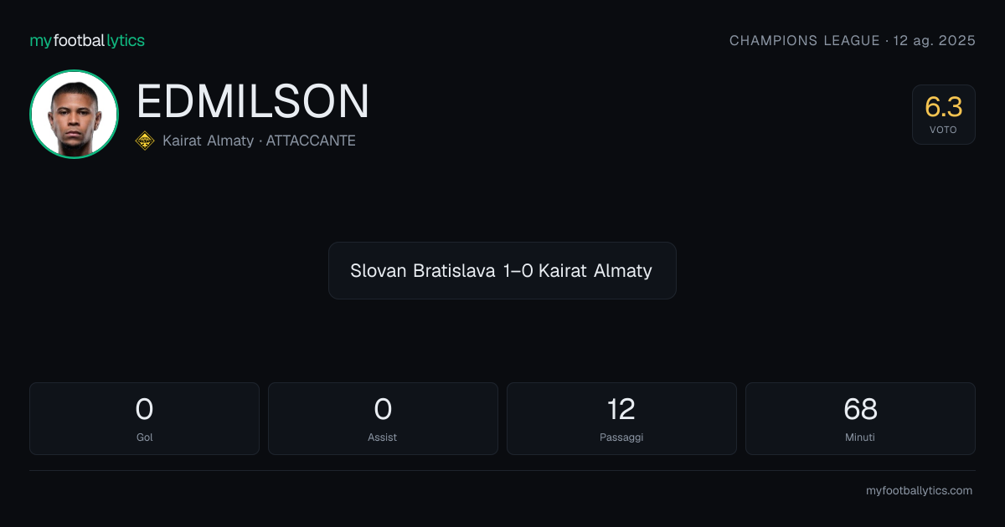The width and height of the screenshot is (1005, 527).
Task: Select the Minuti stat card
Action: 860,418
